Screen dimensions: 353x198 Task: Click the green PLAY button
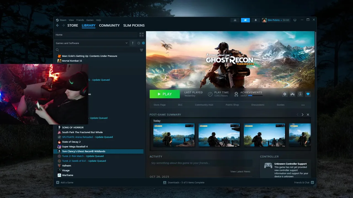point(165,94)
